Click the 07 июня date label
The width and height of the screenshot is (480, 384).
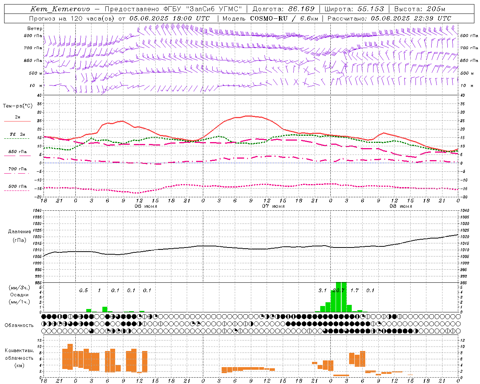click(x=273, y=206)
